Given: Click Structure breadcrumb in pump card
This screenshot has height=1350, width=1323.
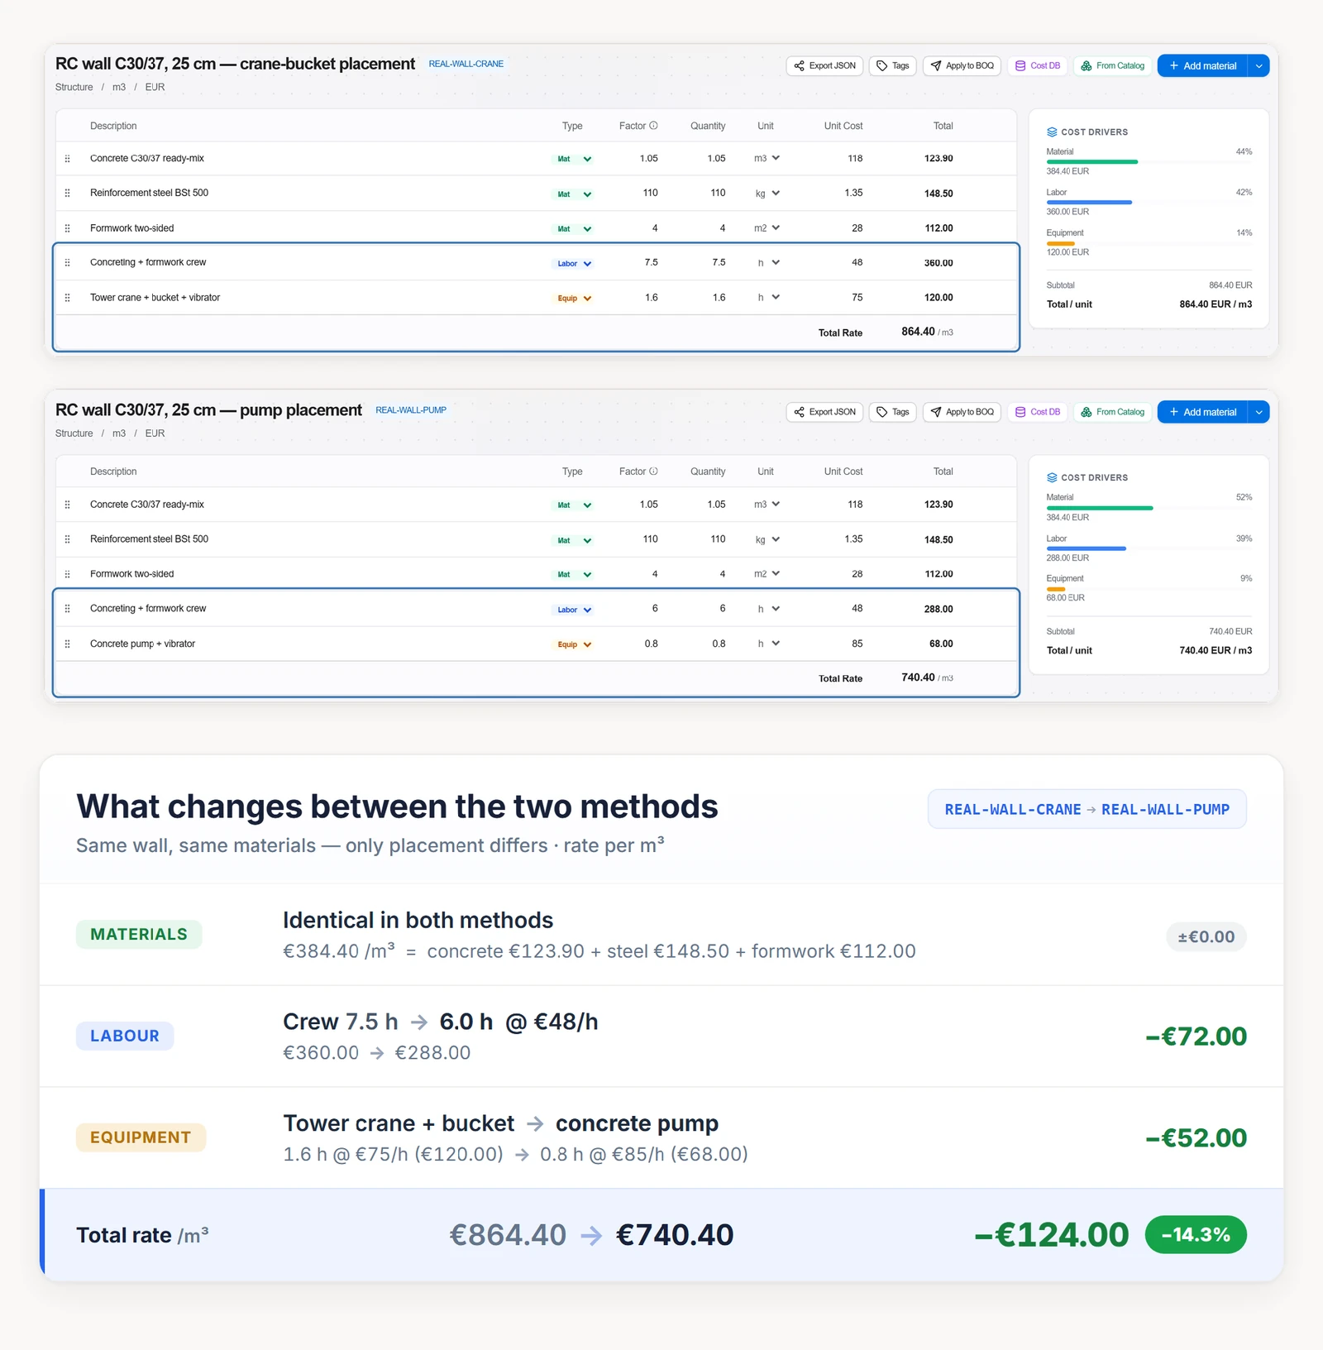Looking at the screenshot, I should click(x=74, y=433).
